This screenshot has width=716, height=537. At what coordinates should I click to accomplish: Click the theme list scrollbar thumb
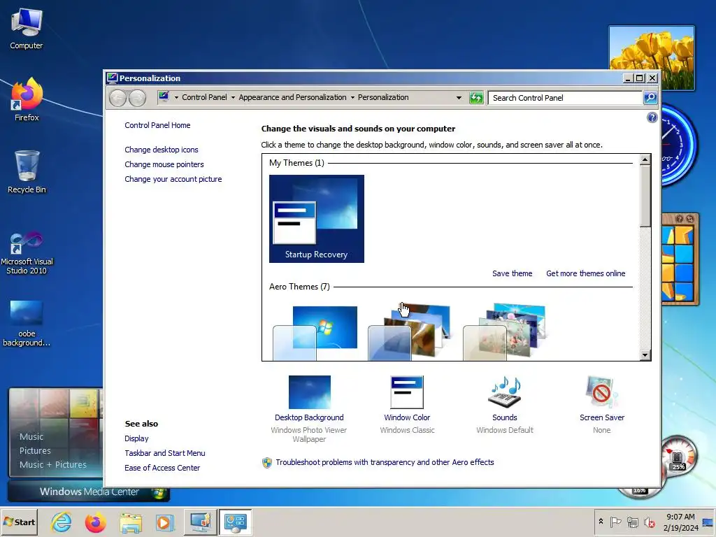[x=645, y=196]
